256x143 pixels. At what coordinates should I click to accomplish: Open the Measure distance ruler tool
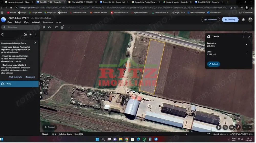[57, 27]
